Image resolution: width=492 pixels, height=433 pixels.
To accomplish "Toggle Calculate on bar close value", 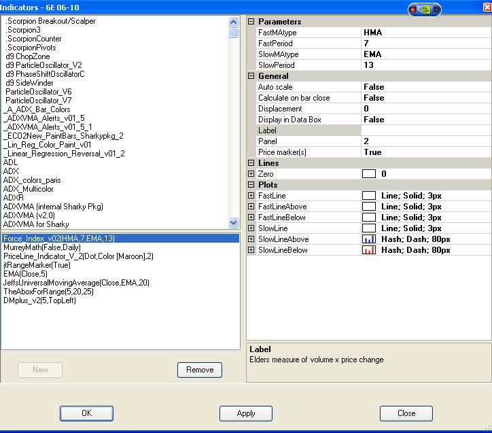I will (426, 98).
